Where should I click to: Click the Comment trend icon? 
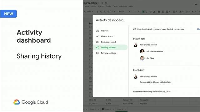[97, 42]
